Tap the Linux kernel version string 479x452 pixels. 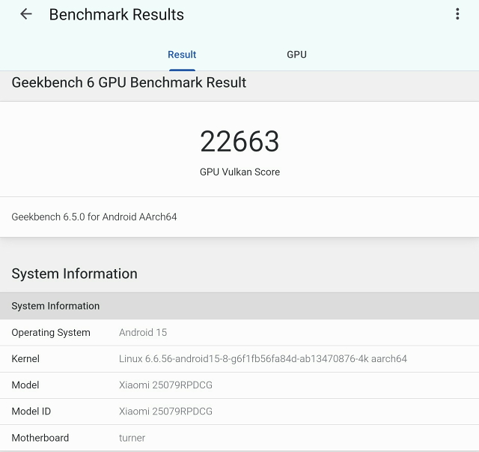[263, 359]
